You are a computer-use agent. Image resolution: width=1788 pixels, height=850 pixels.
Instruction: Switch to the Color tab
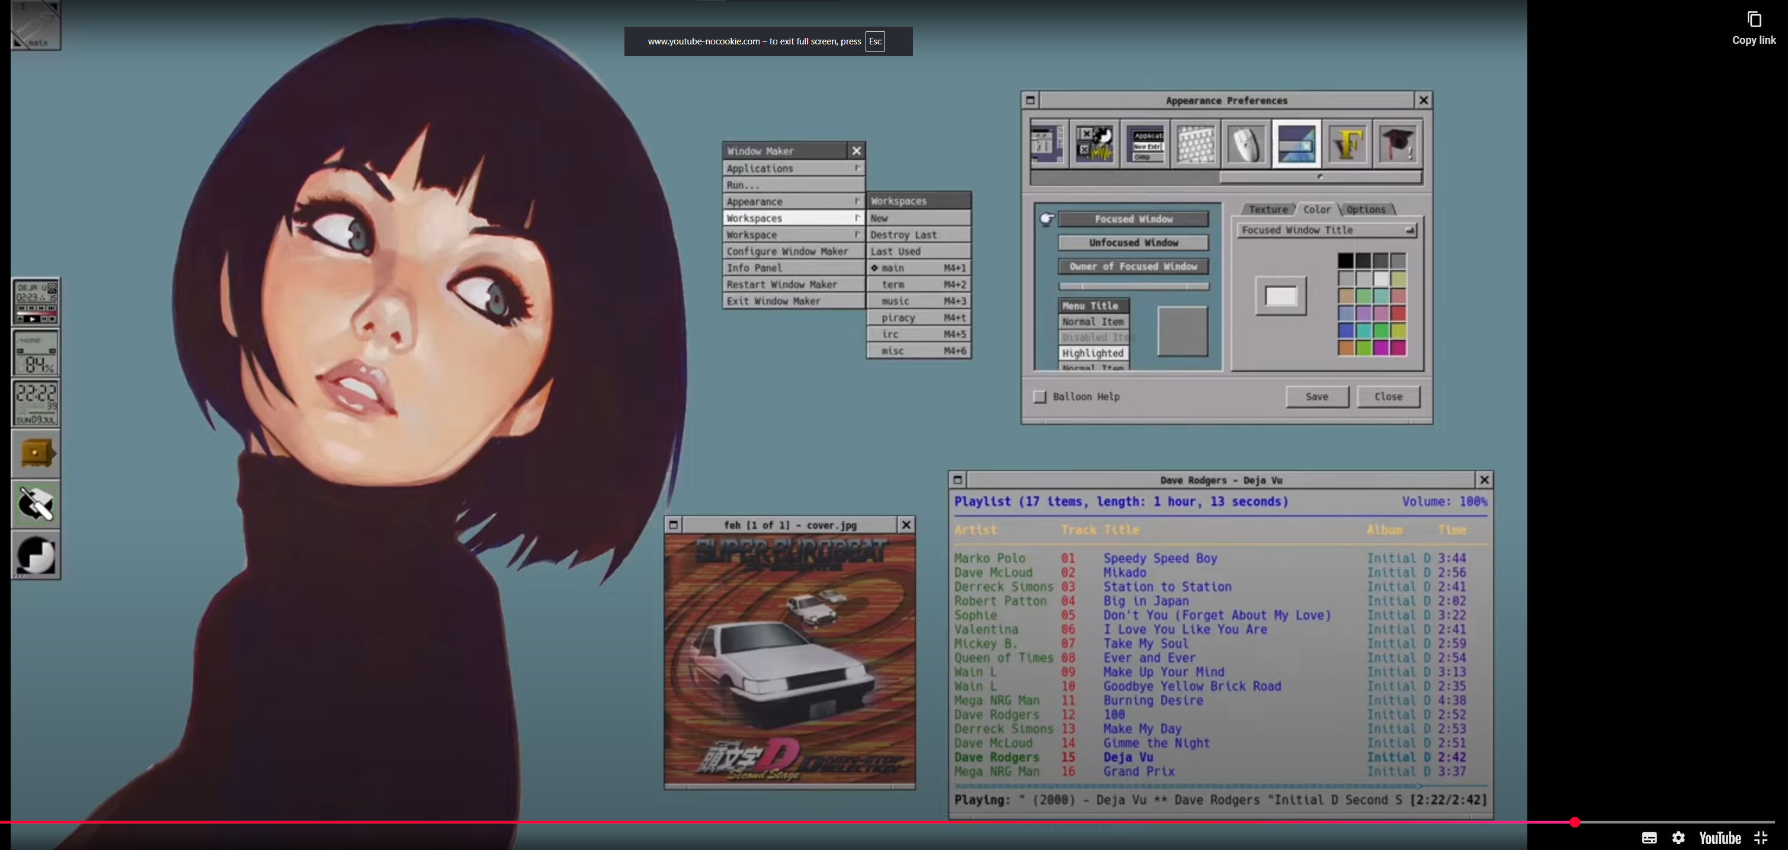1316,210
